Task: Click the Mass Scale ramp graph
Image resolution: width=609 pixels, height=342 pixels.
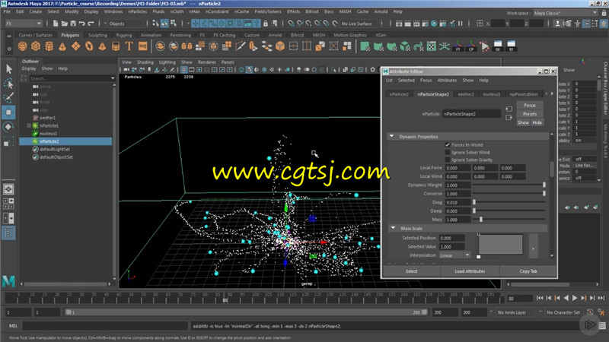Action: coord(500,244)
